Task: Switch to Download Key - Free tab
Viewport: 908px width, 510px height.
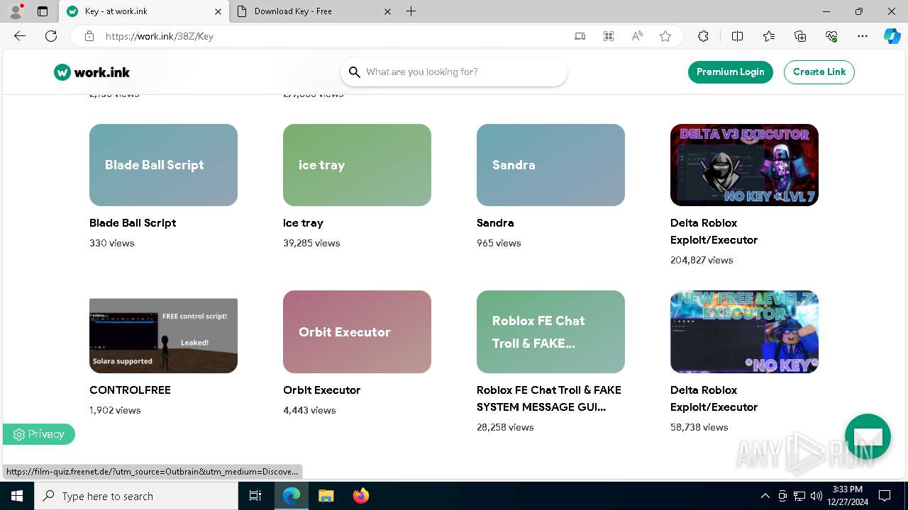Action: coord(314,11)
